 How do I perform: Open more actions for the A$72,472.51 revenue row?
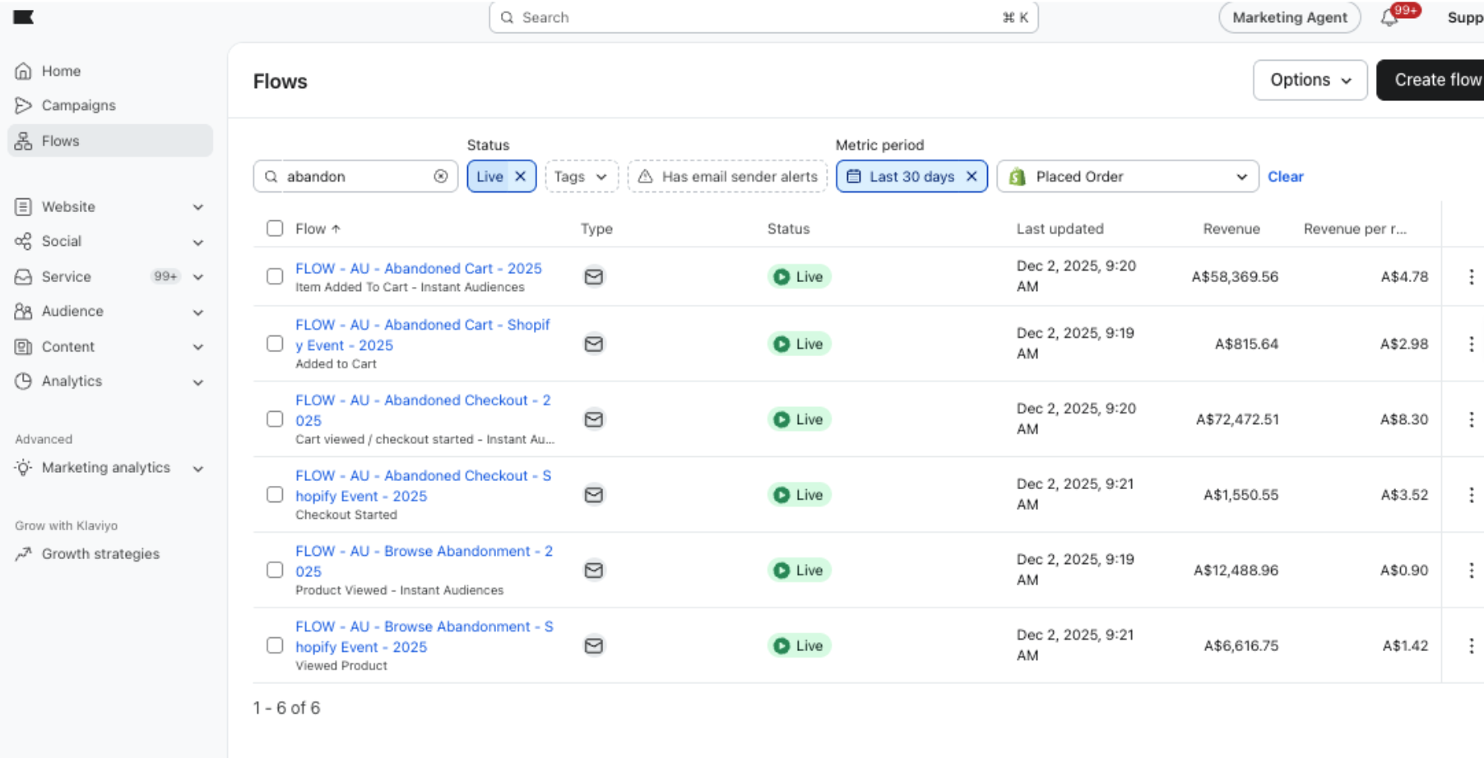coord(1471,419)
